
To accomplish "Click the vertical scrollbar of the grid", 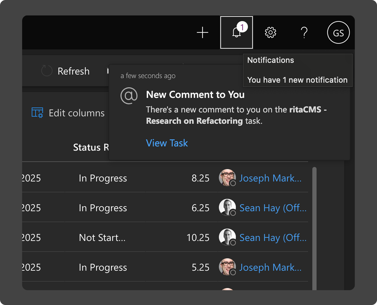I will click(x=314, y=226).
